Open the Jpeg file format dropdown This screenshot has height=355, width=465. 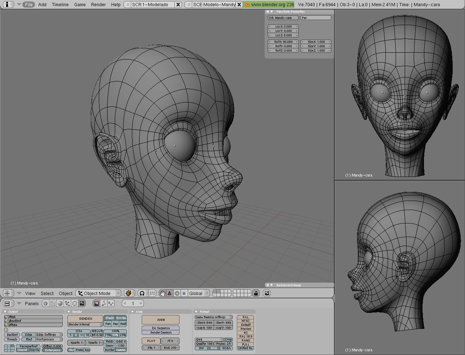209,339
